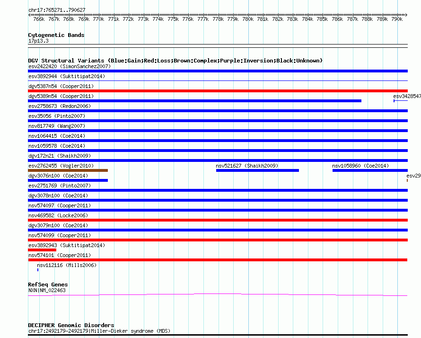The width and height of the screenshot is (421, 338).
Task: Open the esv2422420 (SimonSanchez2007) label
Action: (70, 66)
